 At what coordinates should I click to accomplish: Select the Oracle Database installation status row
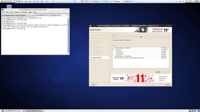[x=141, y=48]
